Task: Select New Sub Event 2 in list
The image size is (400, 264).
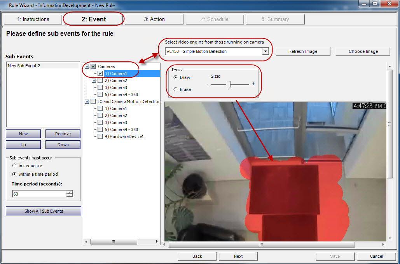Action: point(43,66)
